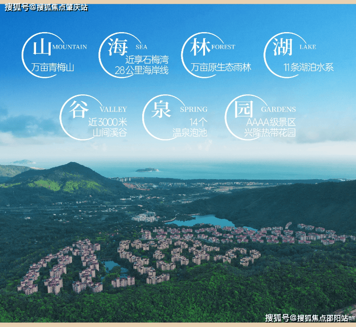356x327 pixels.
Task: Click the 近享石梅湾 text line
Action: coord(147,60)
